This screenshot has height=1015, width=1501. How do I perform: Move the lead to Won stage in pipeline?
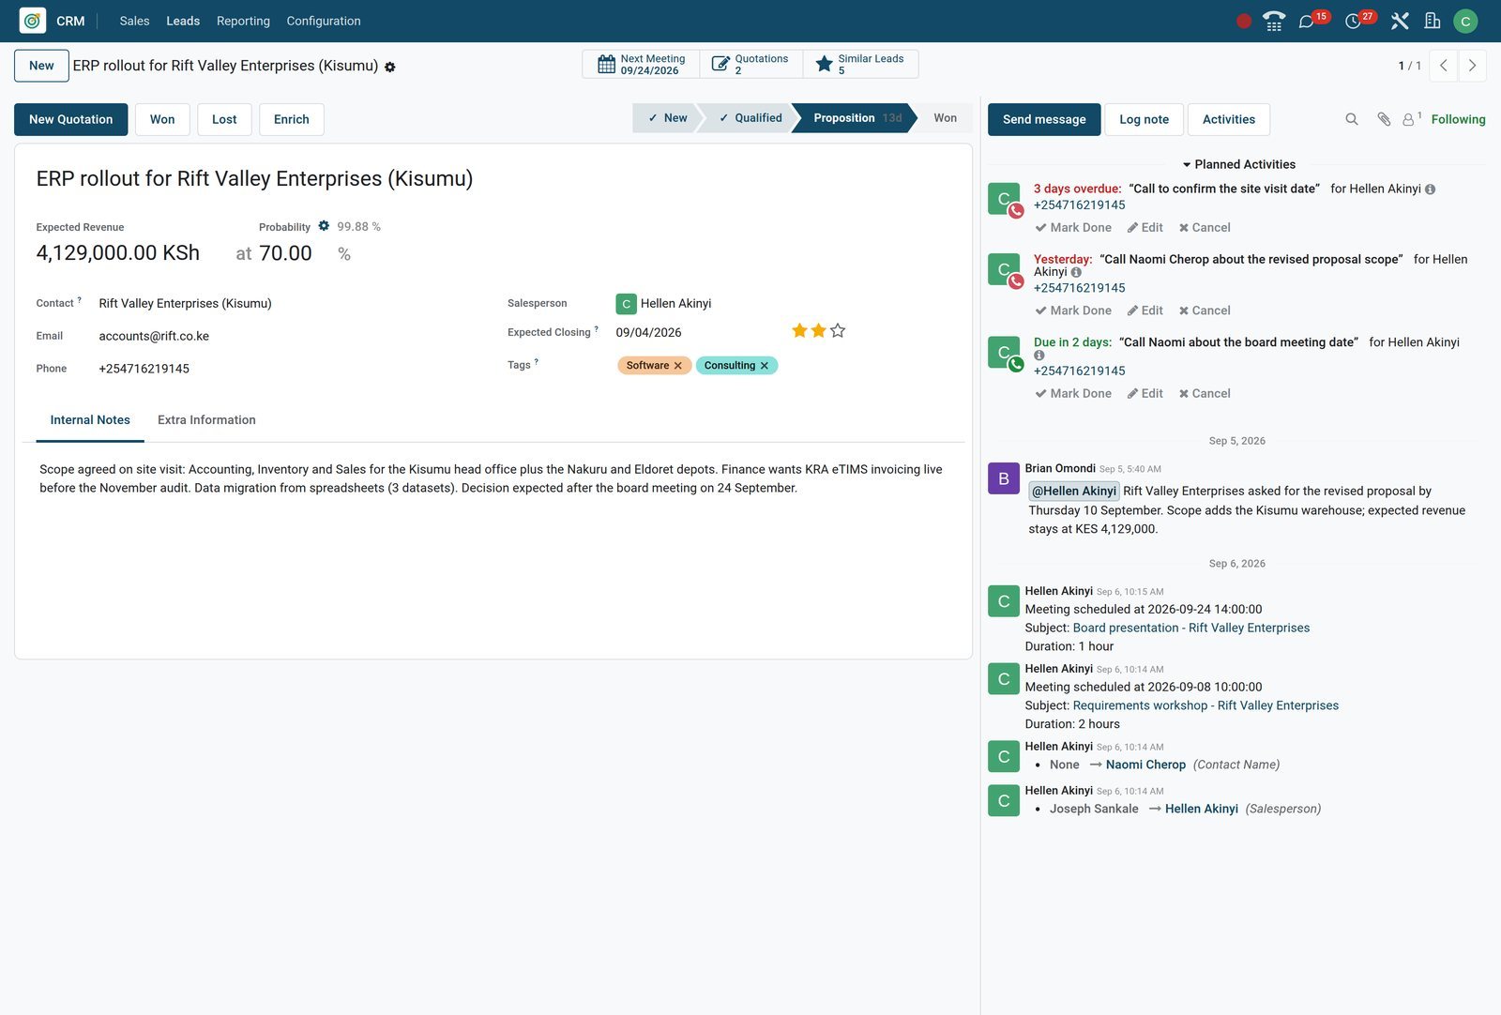(x=945, y=118)
